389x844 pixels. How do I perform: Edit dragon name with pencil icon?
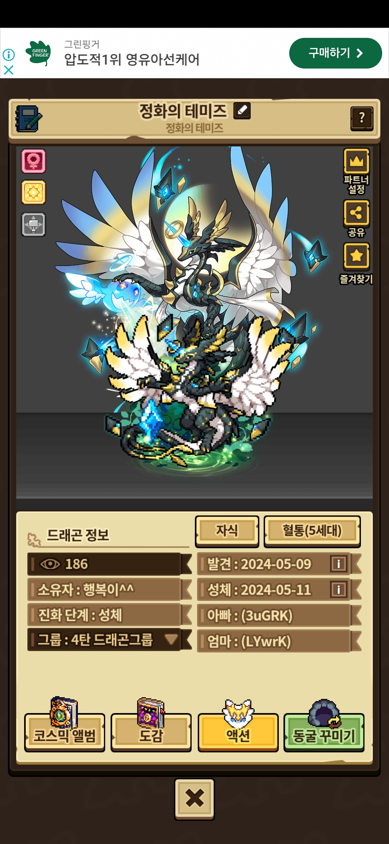click(x=242, y=110)
